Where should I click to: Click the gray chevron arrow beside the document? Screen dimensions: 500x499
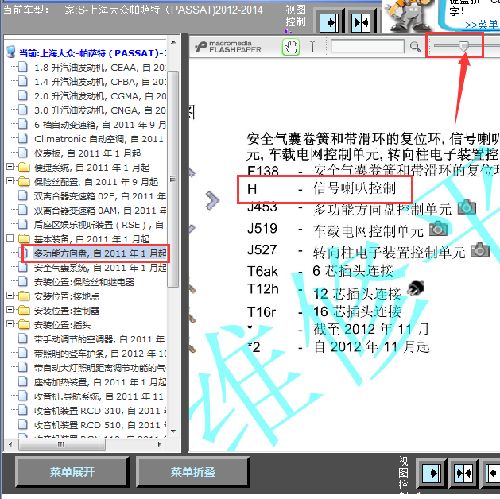pos(212,201)
